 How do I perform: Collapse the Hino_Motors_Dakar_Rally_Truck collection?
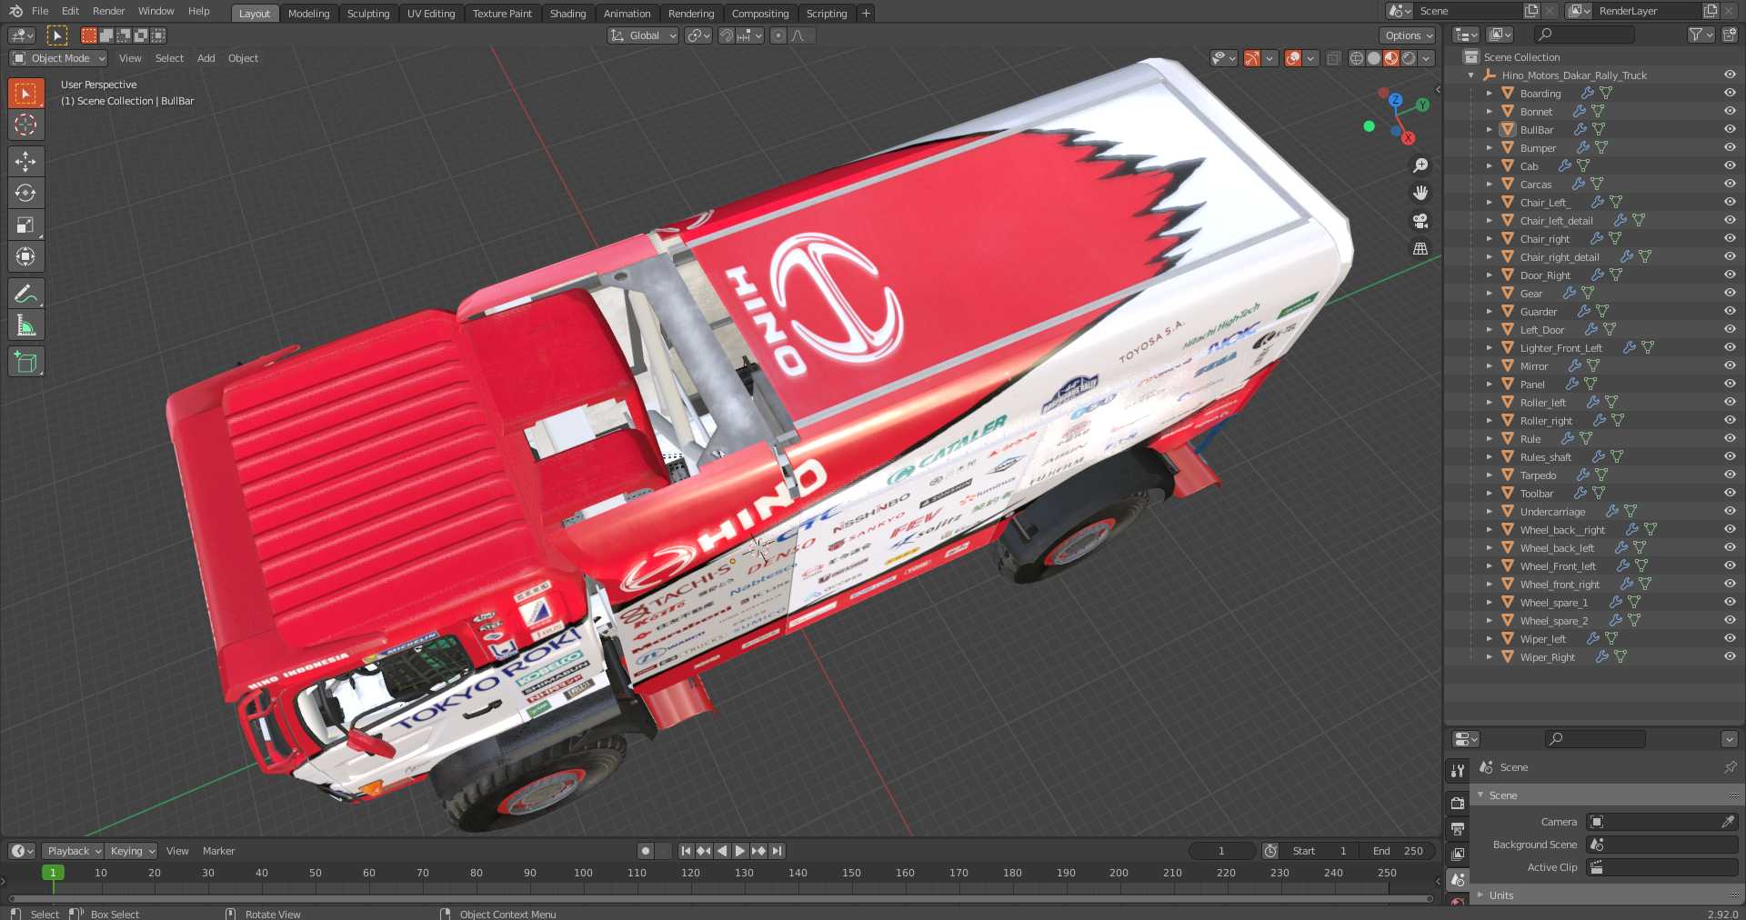coord(1471,75)
